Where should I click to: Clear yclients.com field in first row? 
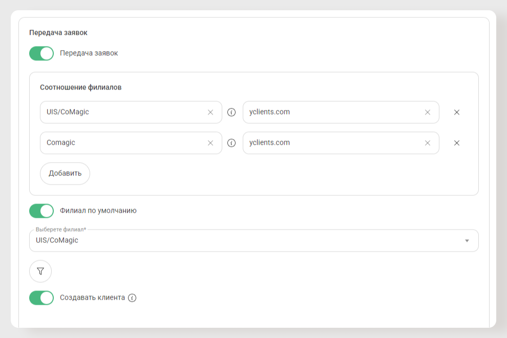point(428,112)
